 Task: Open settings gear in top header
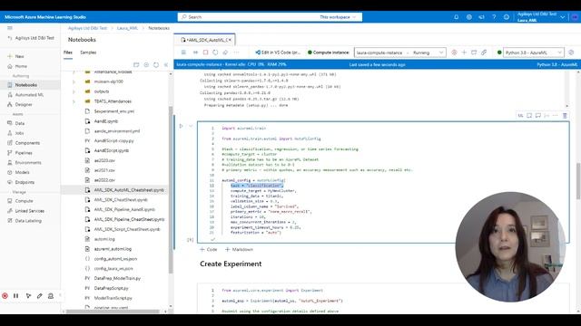(468, 17)
